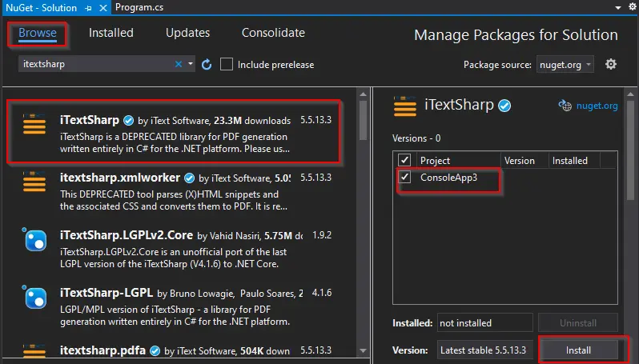The height and width of the screenshot is (364, 639).
Task: Click the globe icon beside nuget.org link
Action: pyautogui.click(x=565, y=106)
